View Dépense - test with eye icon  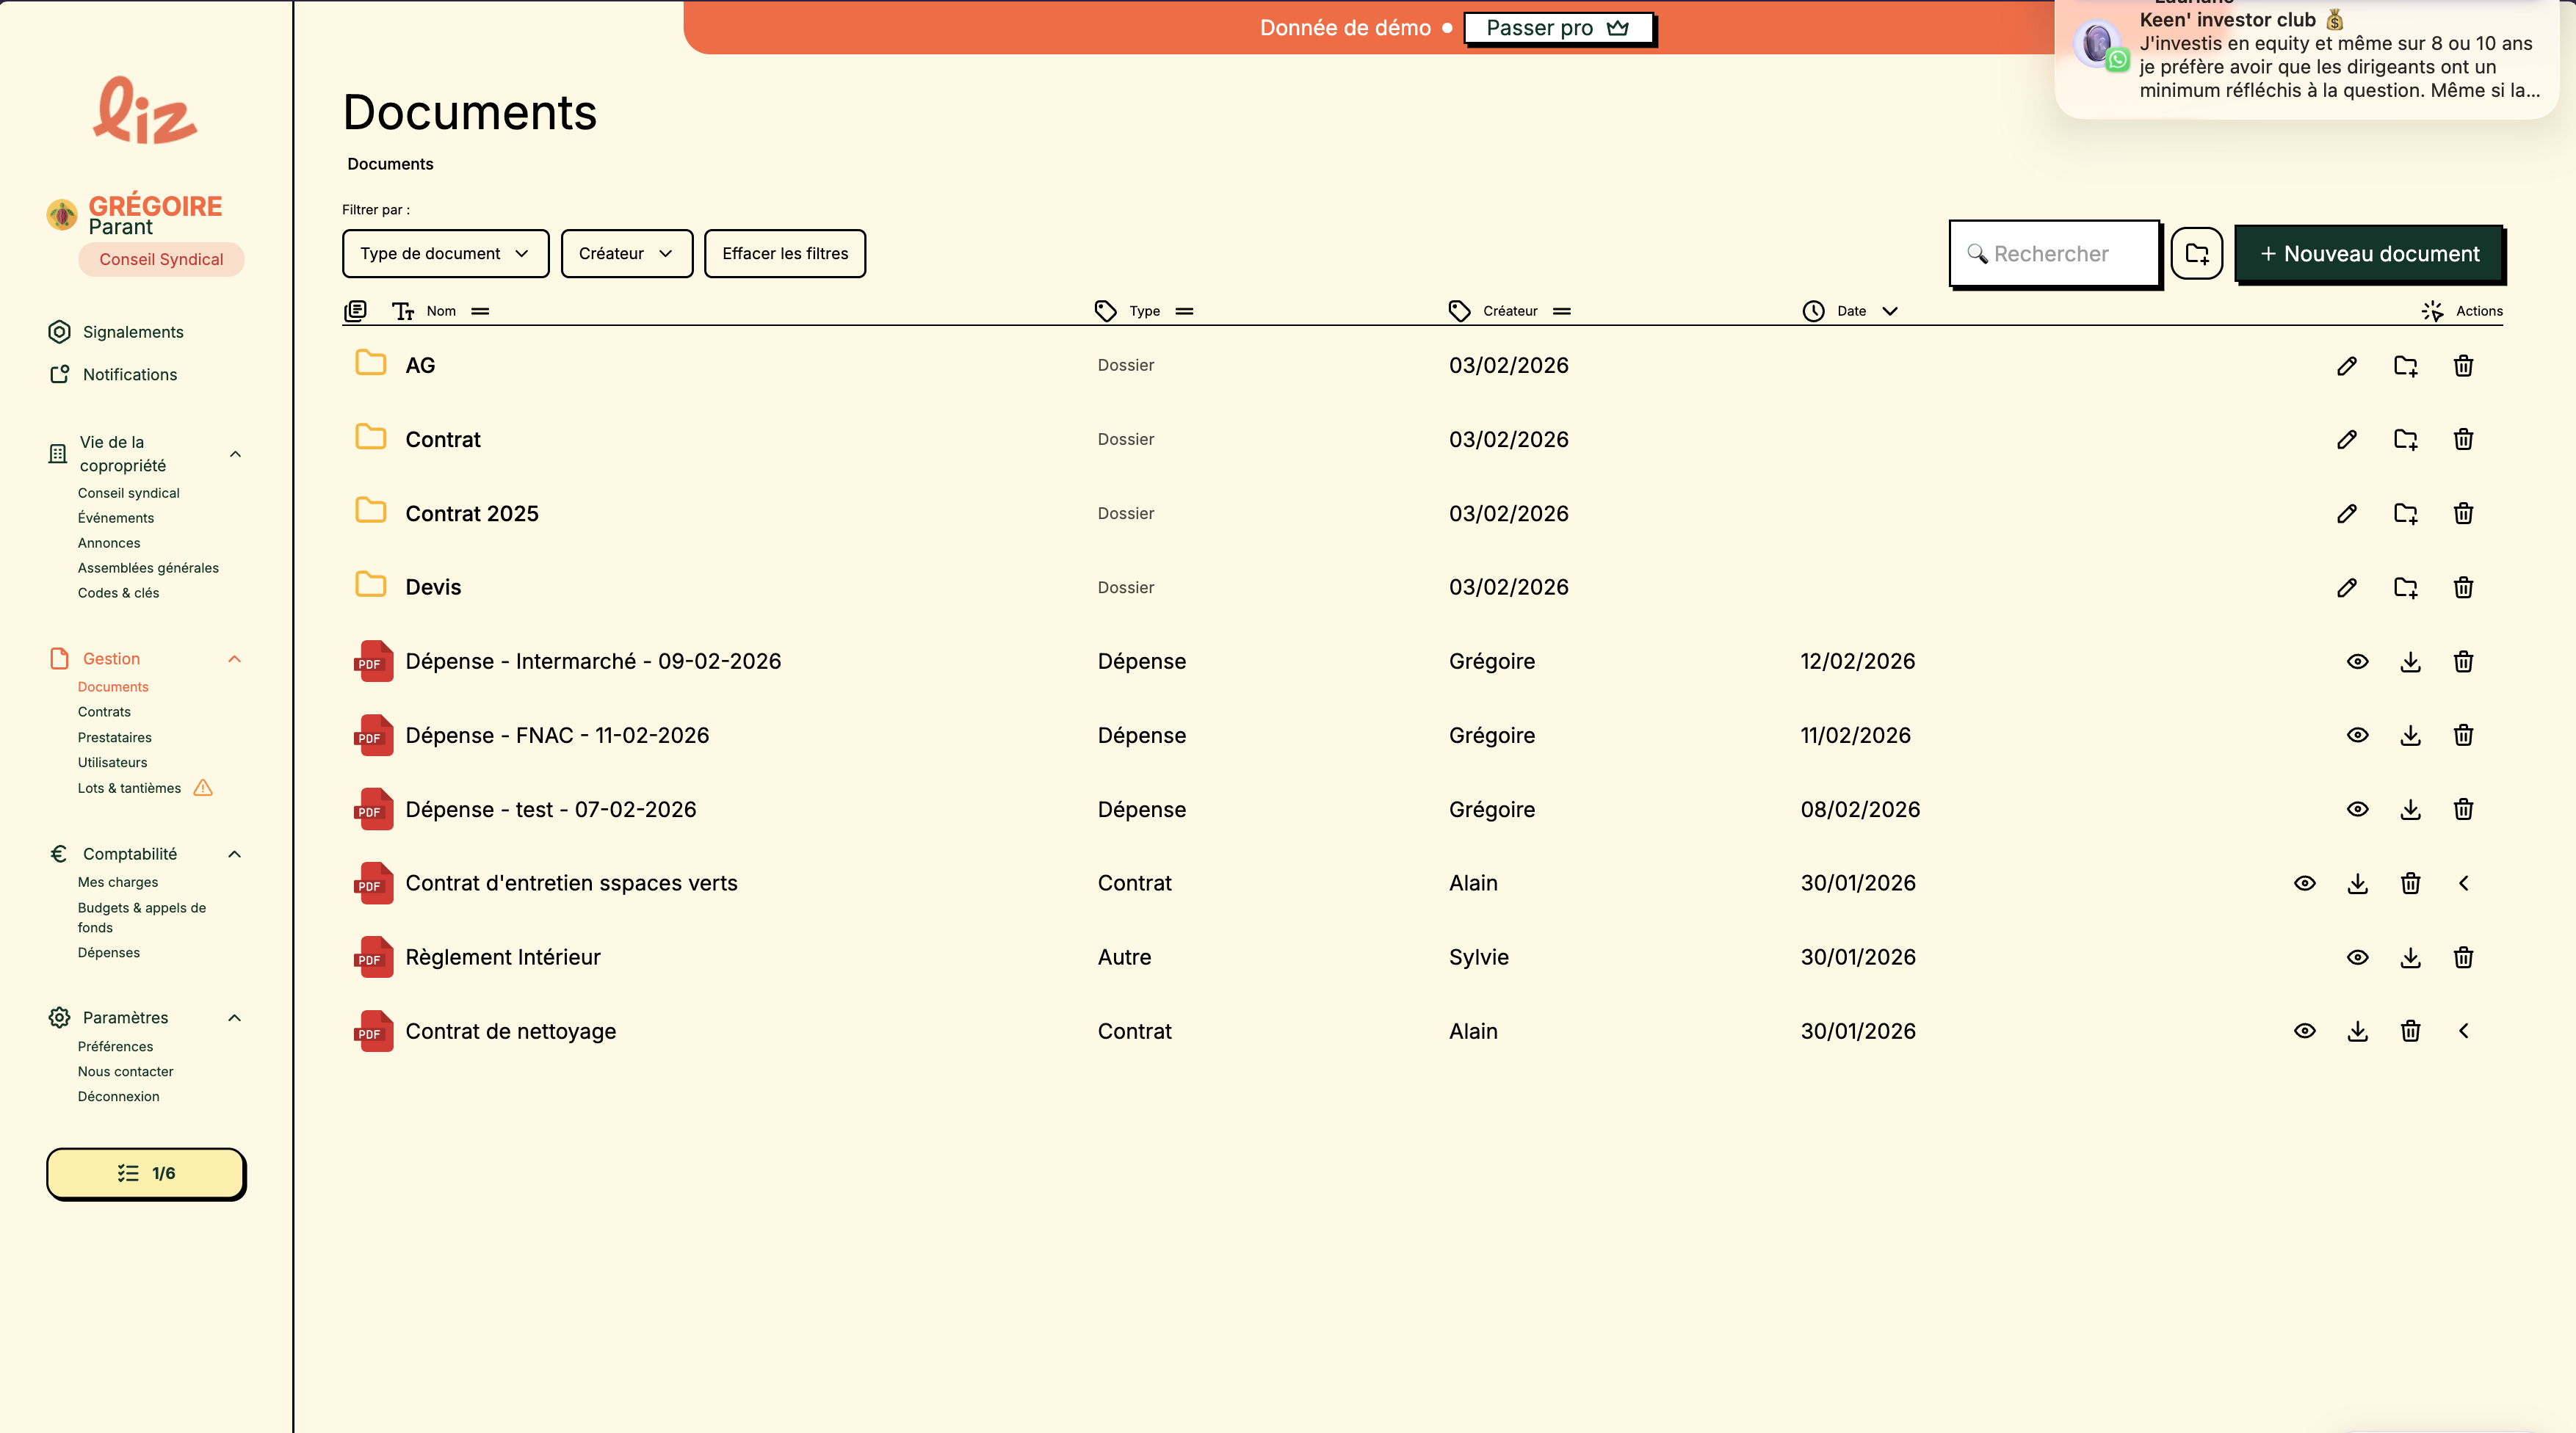point(2357,810)
